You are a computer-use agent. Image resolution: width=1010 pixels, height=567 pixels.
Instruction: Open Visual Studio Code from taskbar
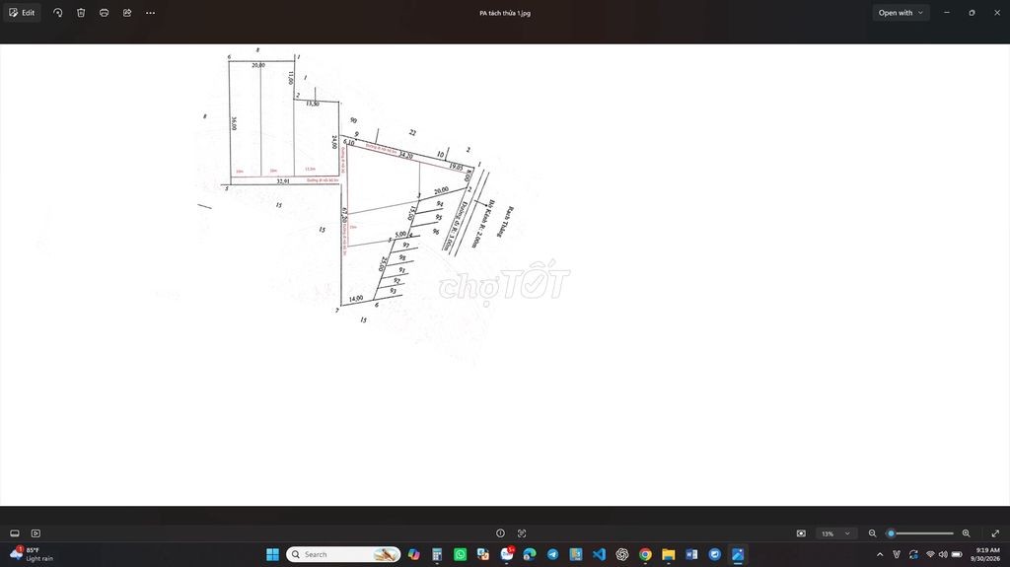click(599, 555)
